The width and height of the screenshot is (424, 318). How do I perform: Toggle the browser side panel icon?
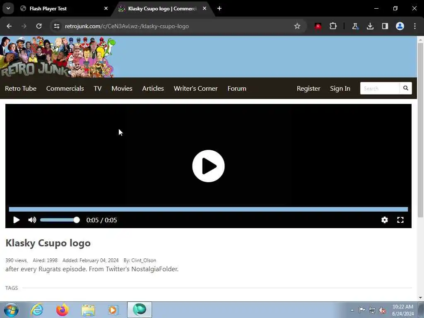(x=385, y=26)
